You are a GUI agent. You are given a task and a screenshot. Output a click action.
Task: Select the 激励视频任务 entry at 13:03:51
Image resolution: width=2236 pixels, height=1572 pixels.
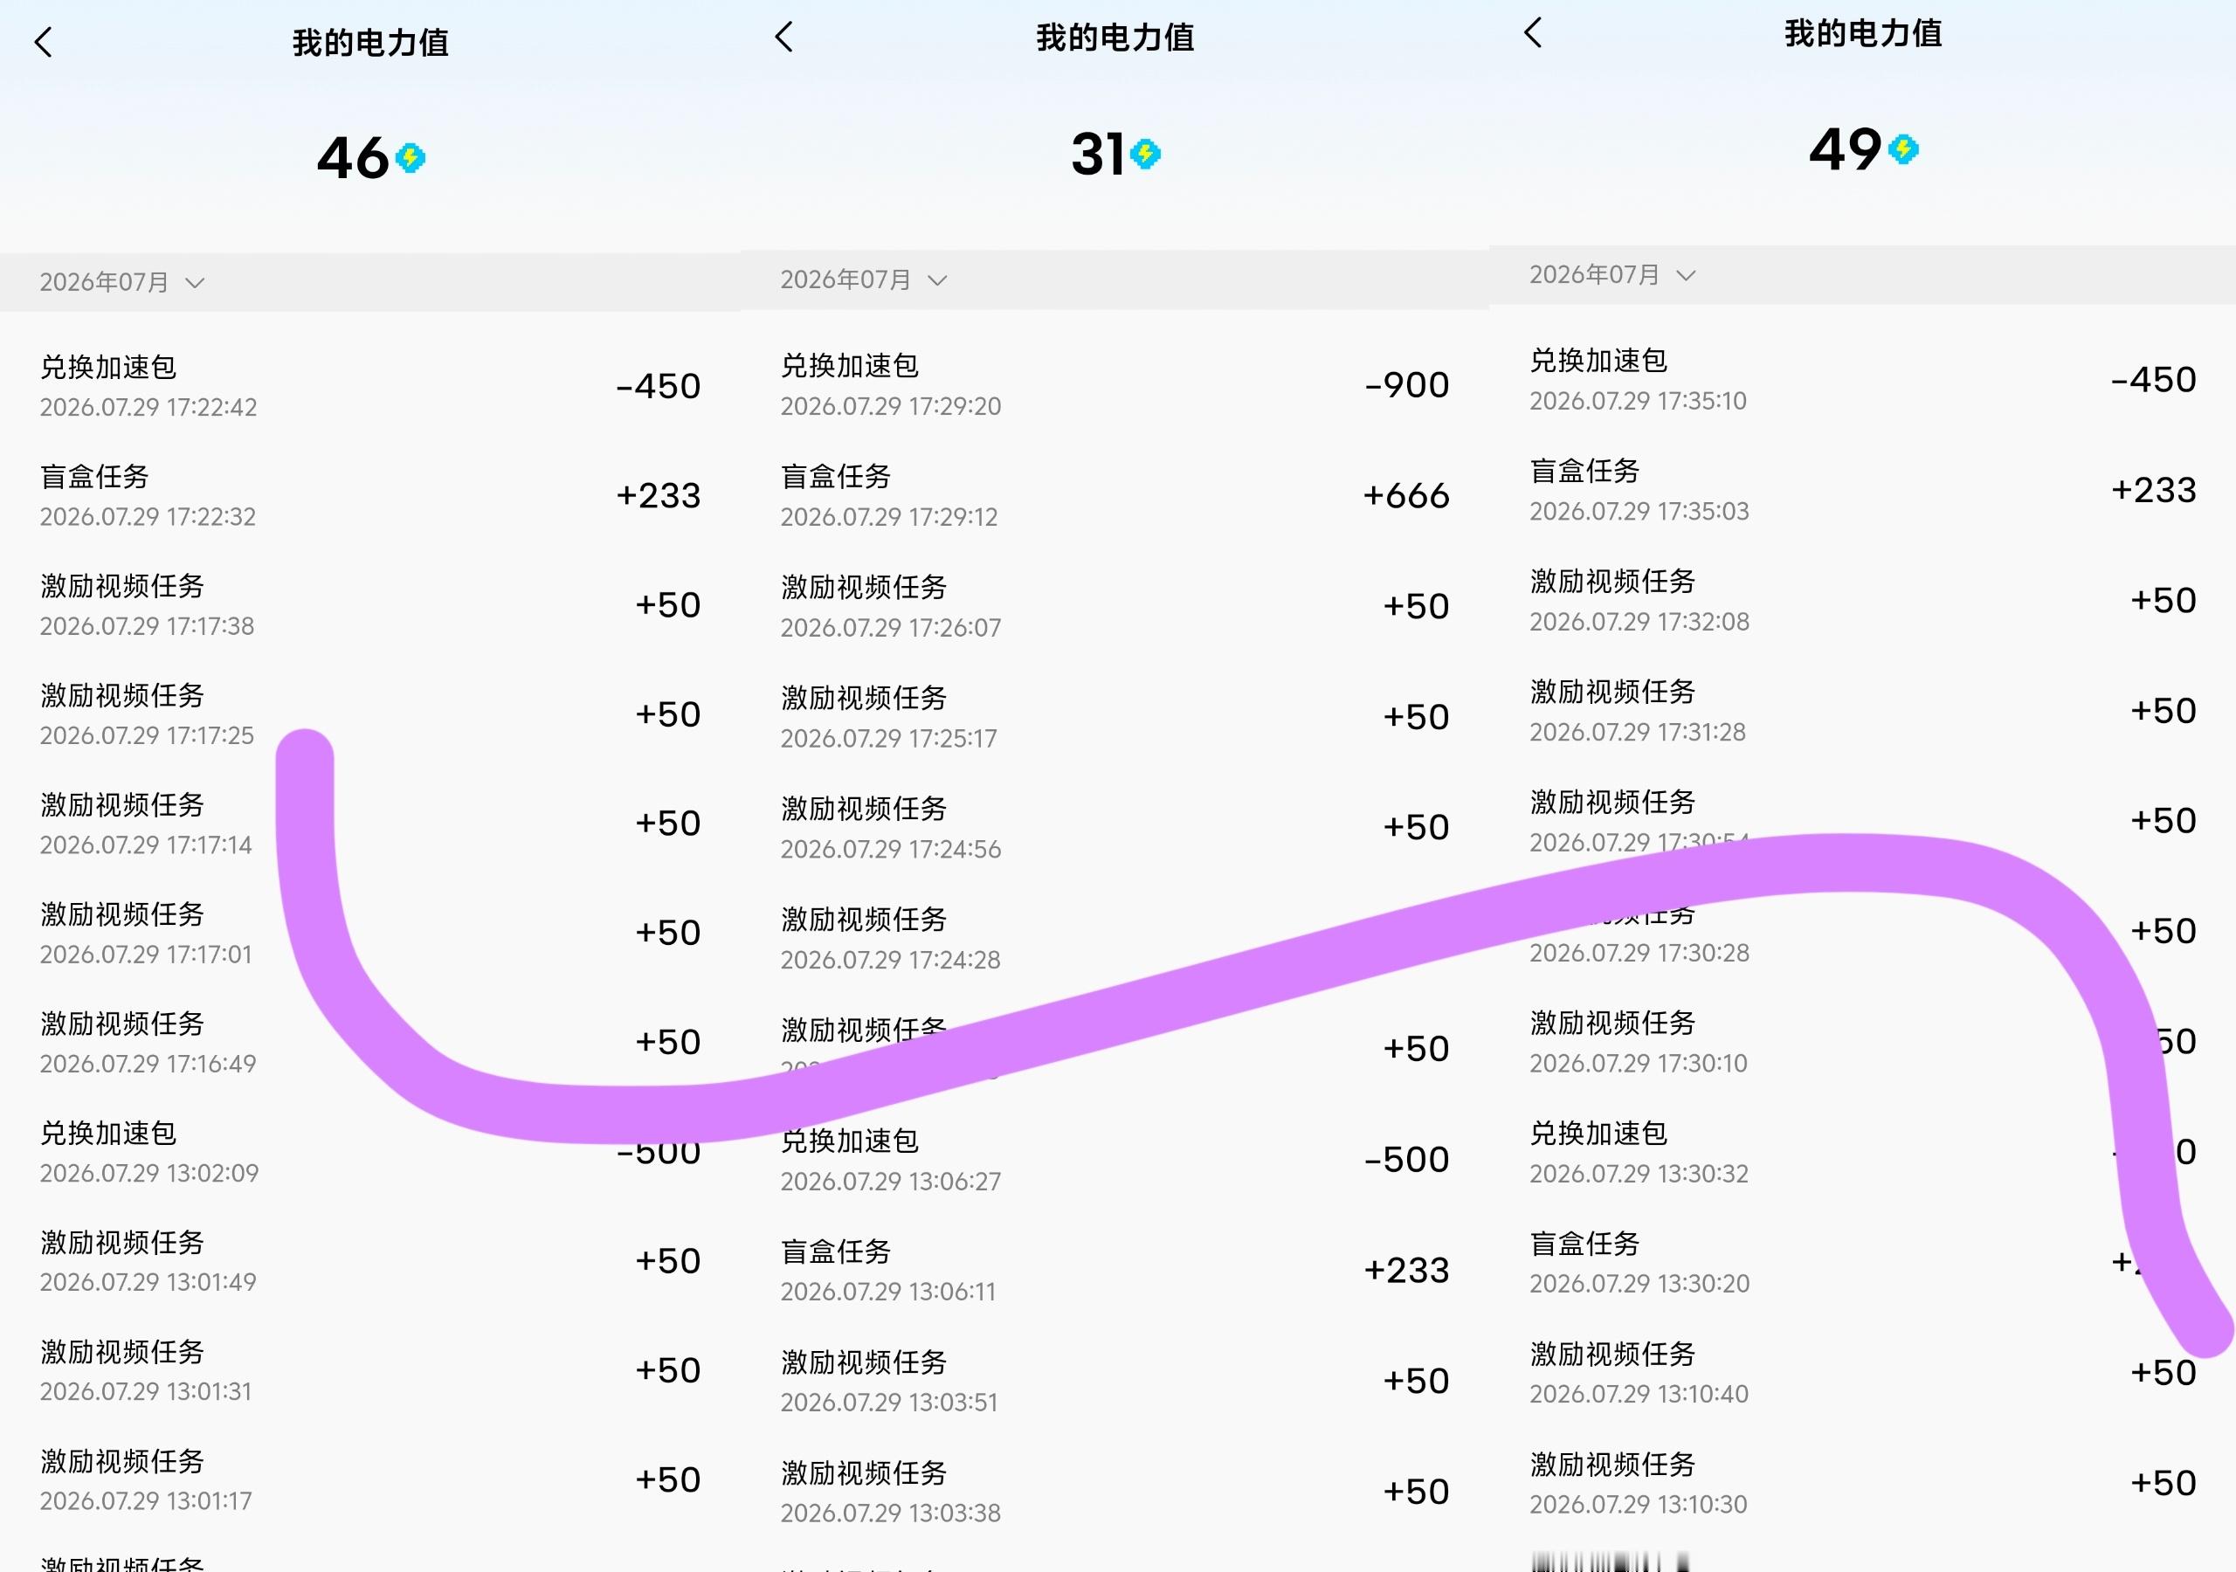click(x=1115, y=1381)
